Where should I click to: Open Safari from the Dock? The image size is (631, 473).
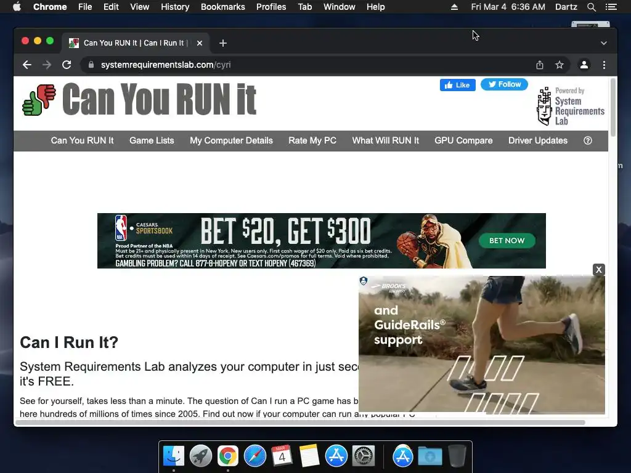pos(254,456)
